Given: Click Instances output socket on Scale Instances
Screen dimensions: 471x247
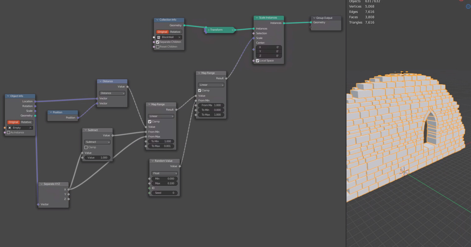Looking at the screenshot, I should pos(284,23).
